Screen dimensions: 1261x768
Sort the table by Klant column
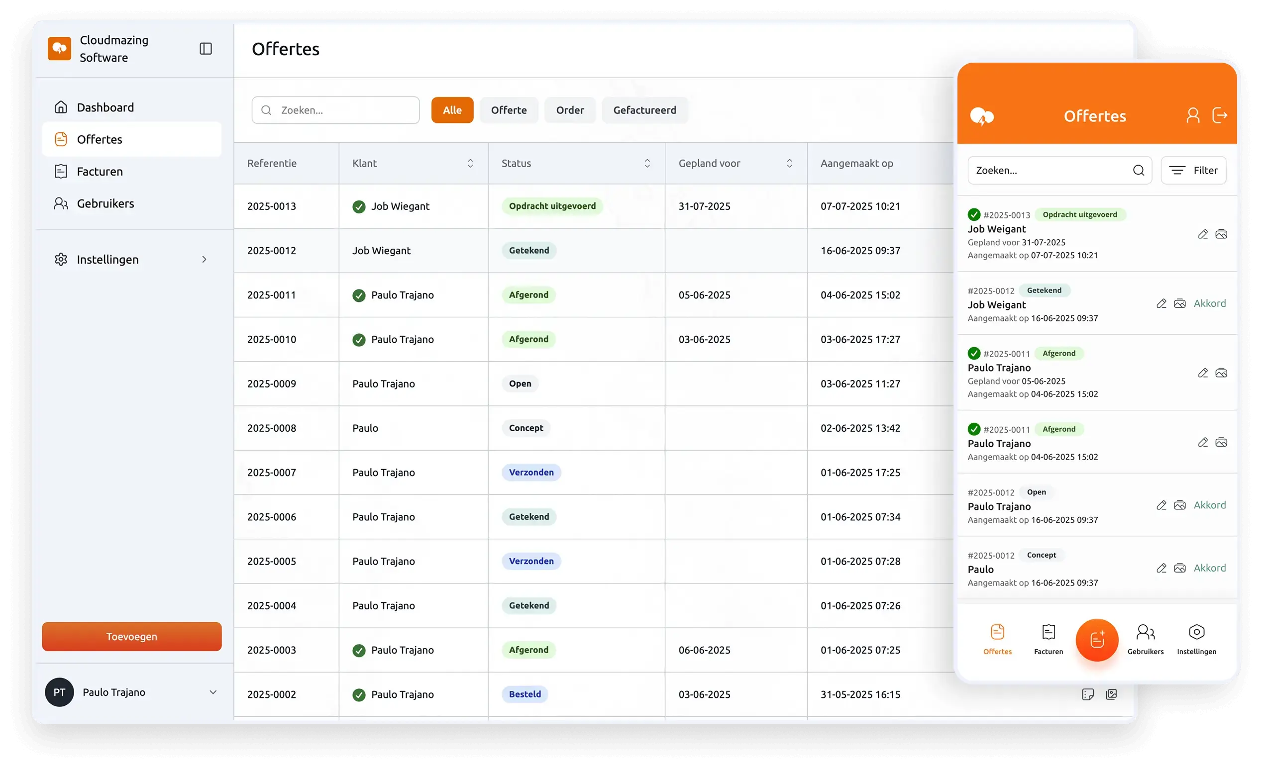[470, 163]
